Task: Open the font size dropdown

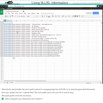Action: click(38, 16)
